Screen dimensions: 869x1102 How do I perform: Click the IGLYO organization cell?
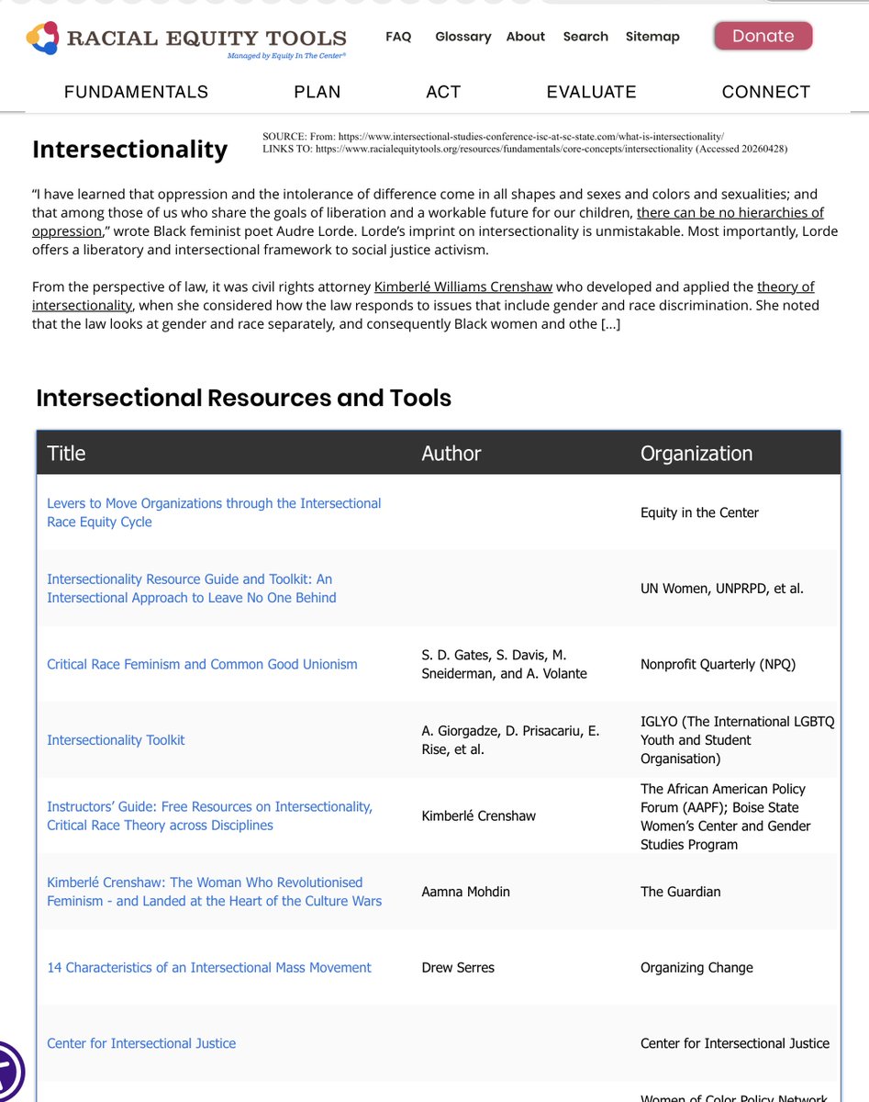click(x=738, y=740)
